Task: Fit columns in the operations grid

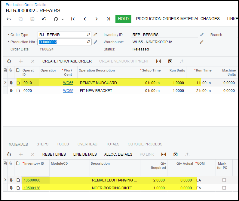Action: [x=158, y=61]
